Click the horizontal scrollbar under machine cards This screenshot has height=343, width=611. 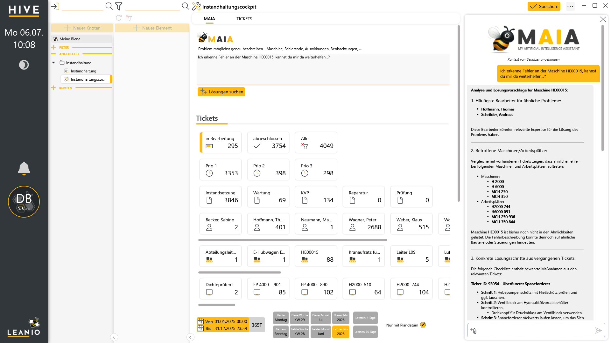[239, 272]
